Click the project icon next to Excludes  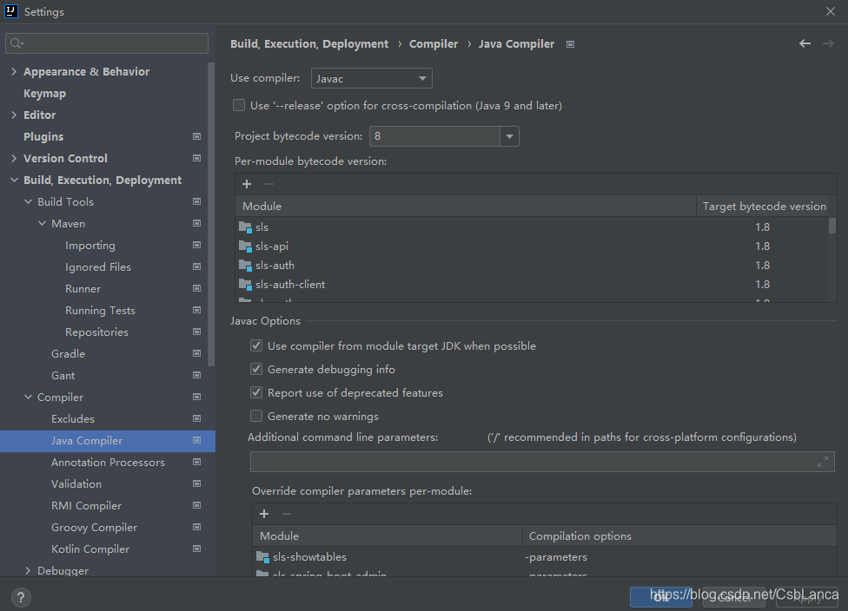[x=197, y=418]
